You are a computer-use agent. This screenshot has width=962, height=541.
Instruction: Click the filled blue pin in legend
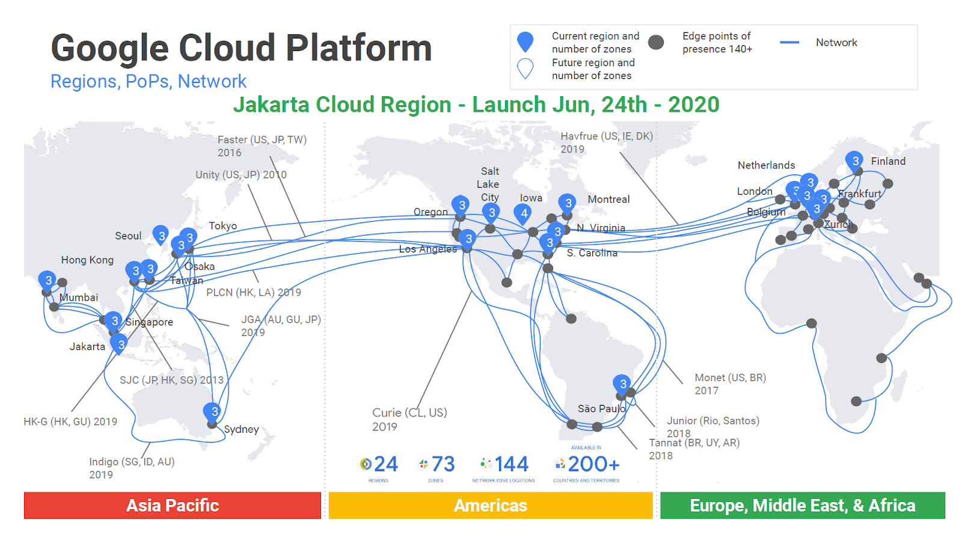click(525, 42)
